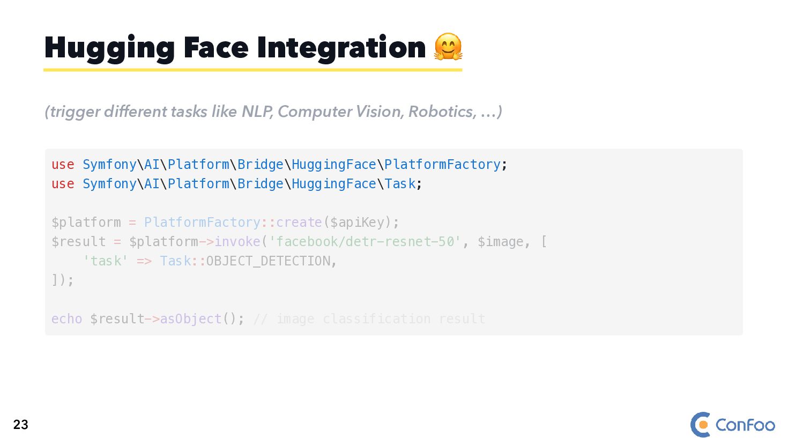This screenshot has height=444, width=788.
Task: Click the faded image classification result comment
Action: pos(369,319)
